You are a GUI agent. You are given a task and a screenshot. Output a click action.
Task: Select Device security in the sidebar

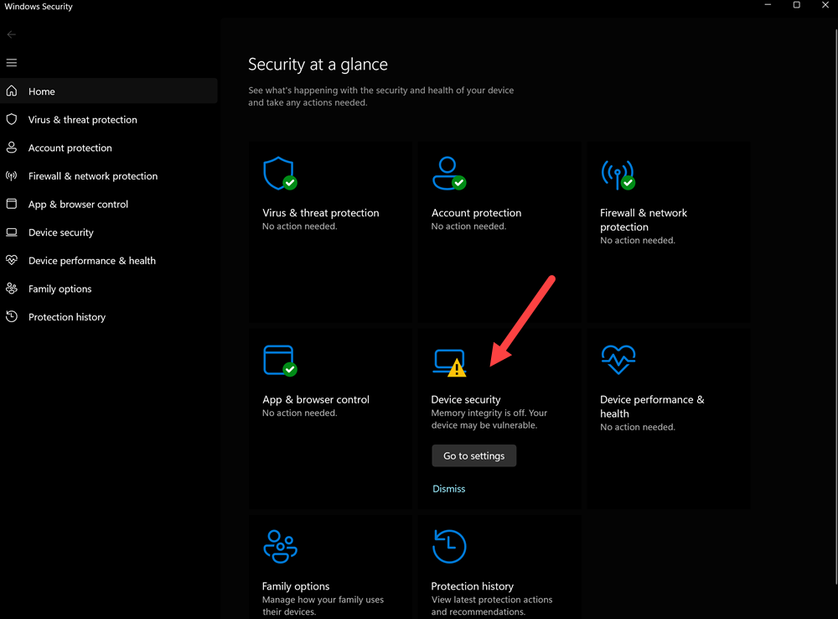click(60, 233)
